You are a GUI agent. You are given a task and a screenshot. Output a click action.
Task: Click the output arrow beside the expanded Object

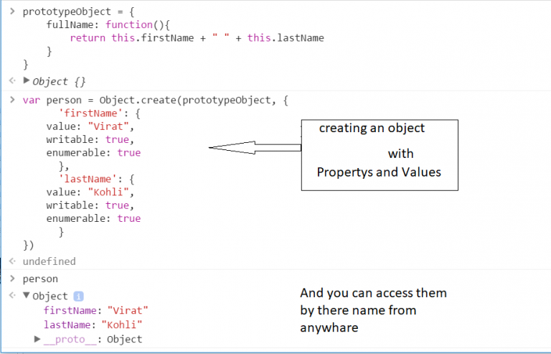tap(12, 295)
